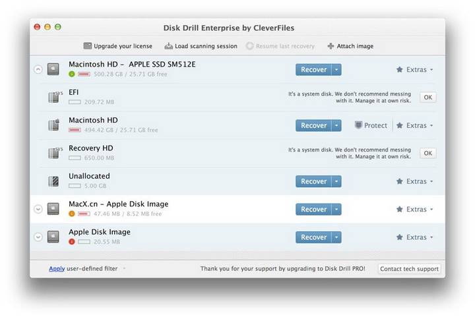Collapse the Macintosh HD APPLE SSD disk
Screen dimensions: 475x319
pyautogui.click(x=38, y=69)
